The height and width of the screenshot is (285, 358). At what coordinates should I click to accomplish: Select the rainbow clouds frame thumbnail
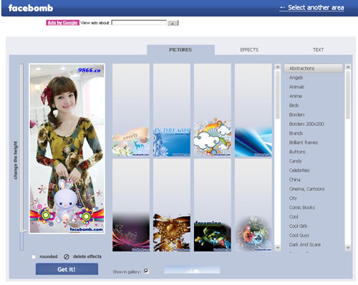pos(213,110)
